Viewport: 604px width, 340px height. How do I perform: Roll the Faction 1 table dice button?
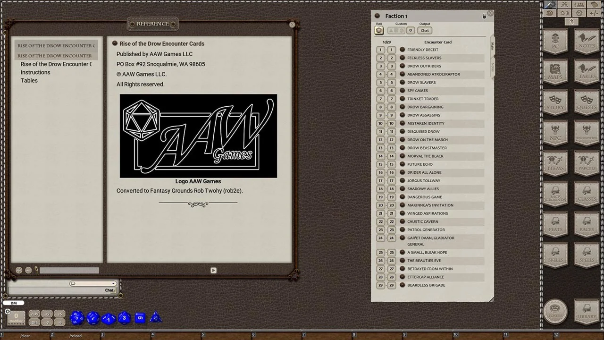click(x=379, y=31)
